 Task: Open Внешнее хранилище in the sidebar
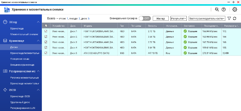coord(22,65)
